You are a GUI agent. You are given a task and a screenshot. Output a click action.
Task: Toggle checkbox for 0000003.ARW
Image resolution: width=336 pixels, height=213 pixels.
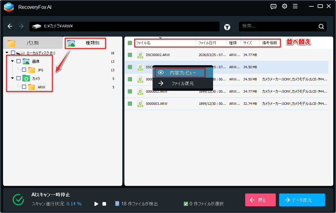[130, 104]
